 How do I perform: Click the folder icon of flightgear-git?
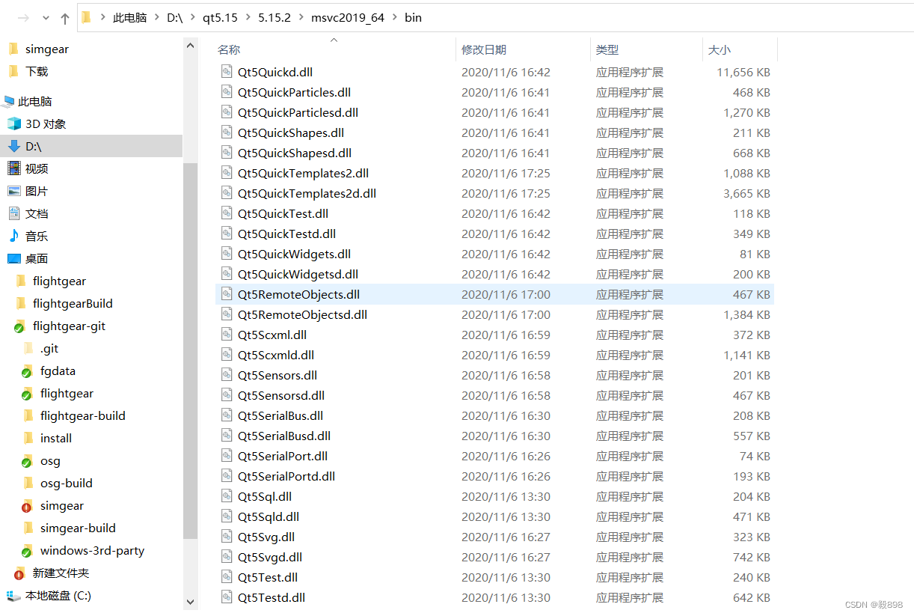(x=20, y=326)
